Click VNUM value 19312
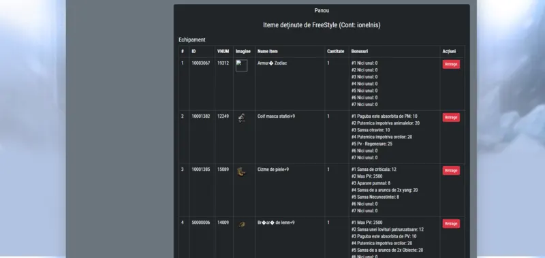 pos(223,63)
